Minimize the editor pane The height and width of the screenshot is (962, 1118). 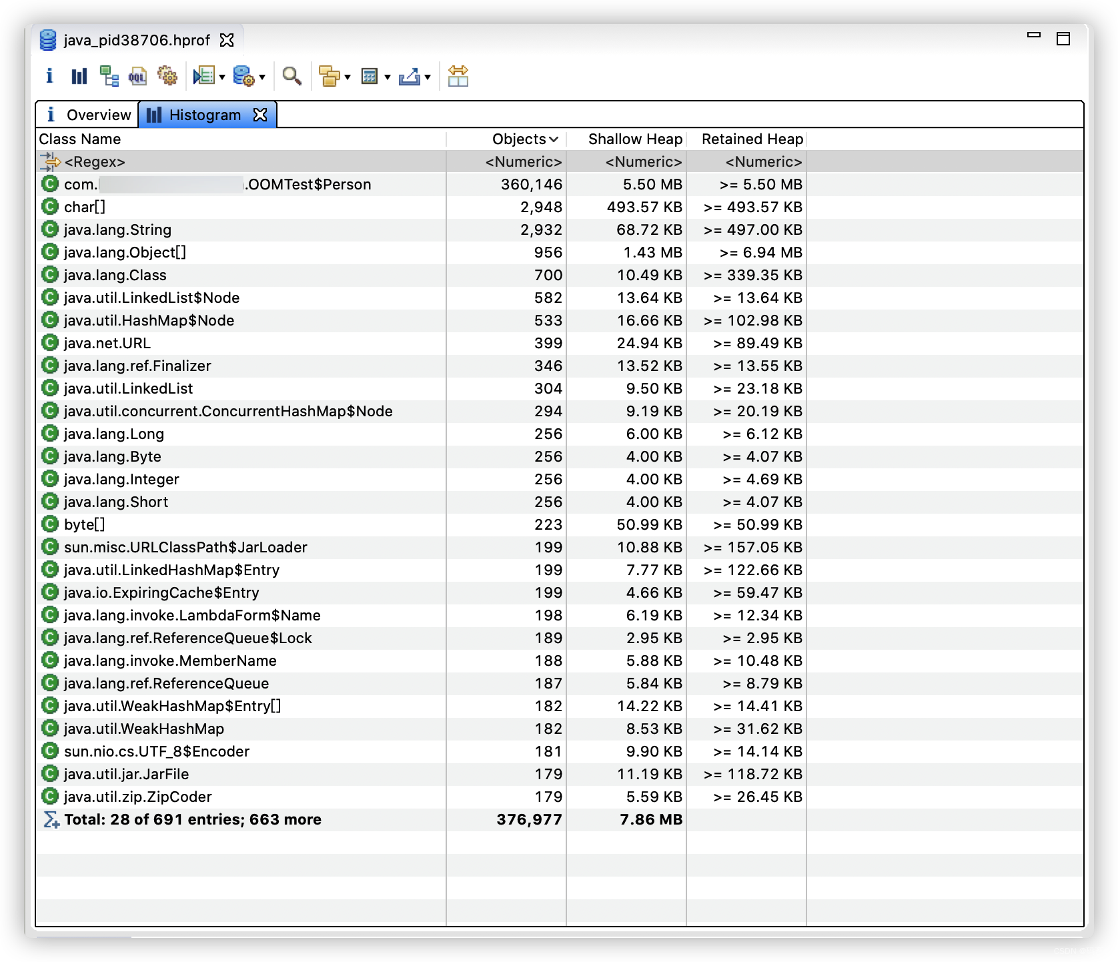point(1034,35)
